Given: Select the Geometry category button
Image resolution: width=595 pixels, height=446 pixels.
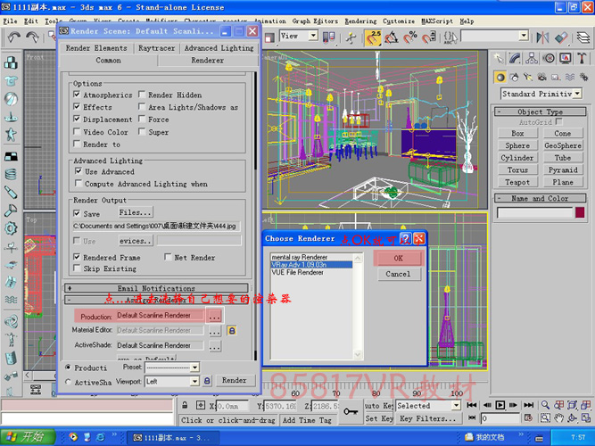Looking at the screenshot, I should pos(500,78).
